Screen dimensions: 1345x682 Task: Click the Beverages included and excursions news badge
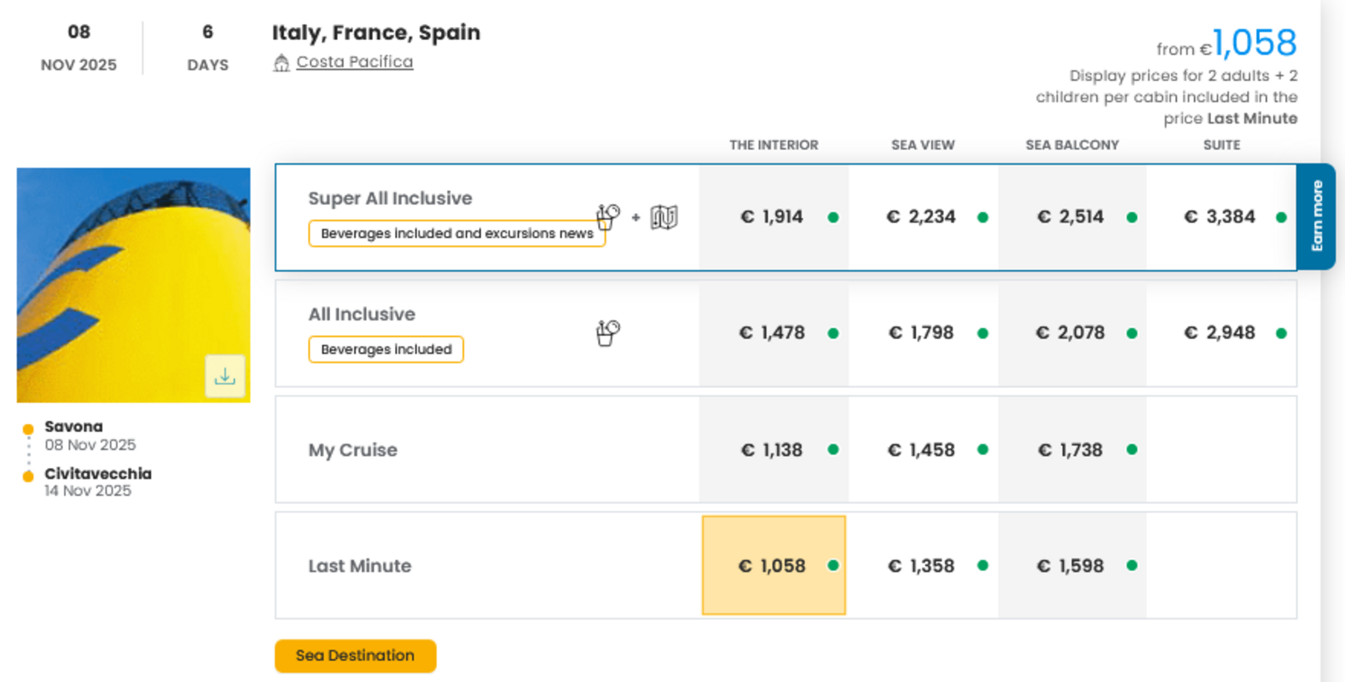456,234
